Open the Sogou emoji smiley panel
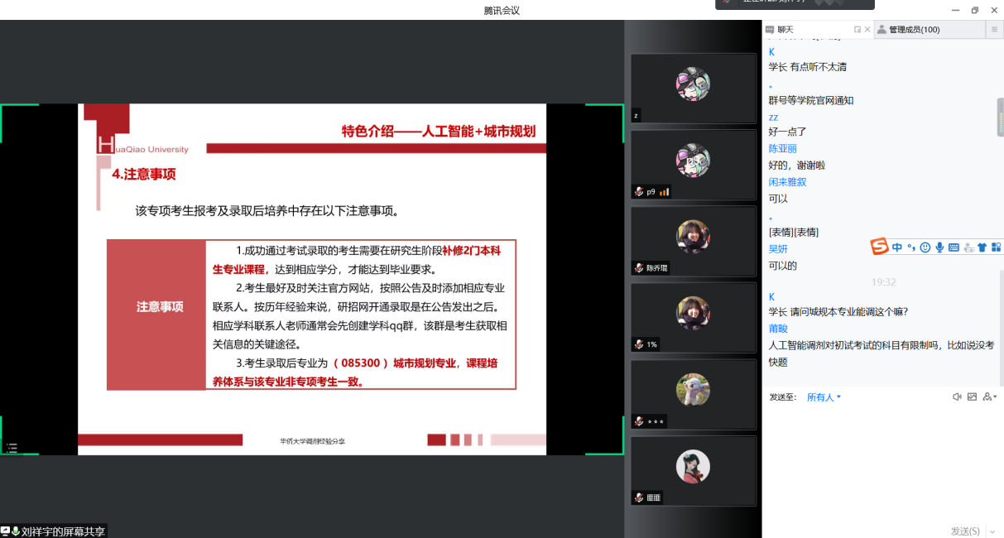1004x538 pixels. 925,247
